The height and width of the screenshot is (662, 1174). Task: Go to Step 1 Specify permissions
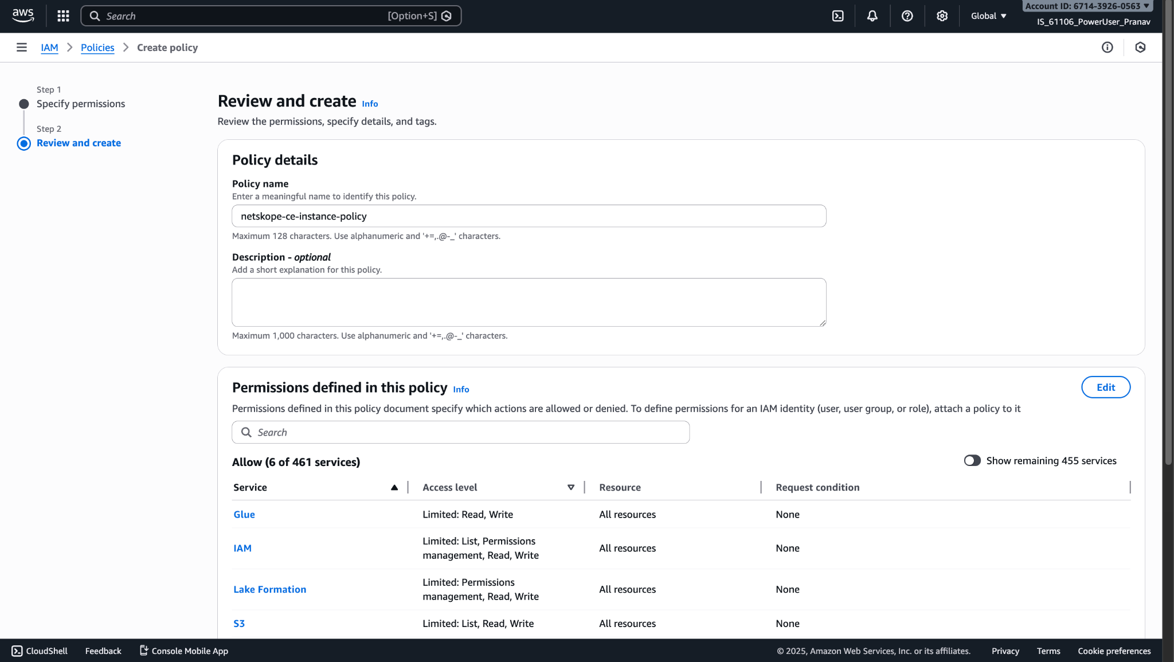click(81, 104)
